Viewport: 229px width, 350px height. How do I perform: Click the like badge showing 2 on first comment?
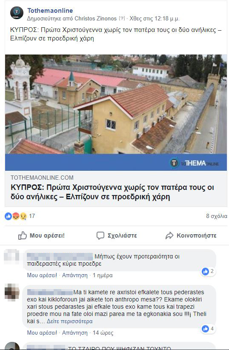click(208, 271)
